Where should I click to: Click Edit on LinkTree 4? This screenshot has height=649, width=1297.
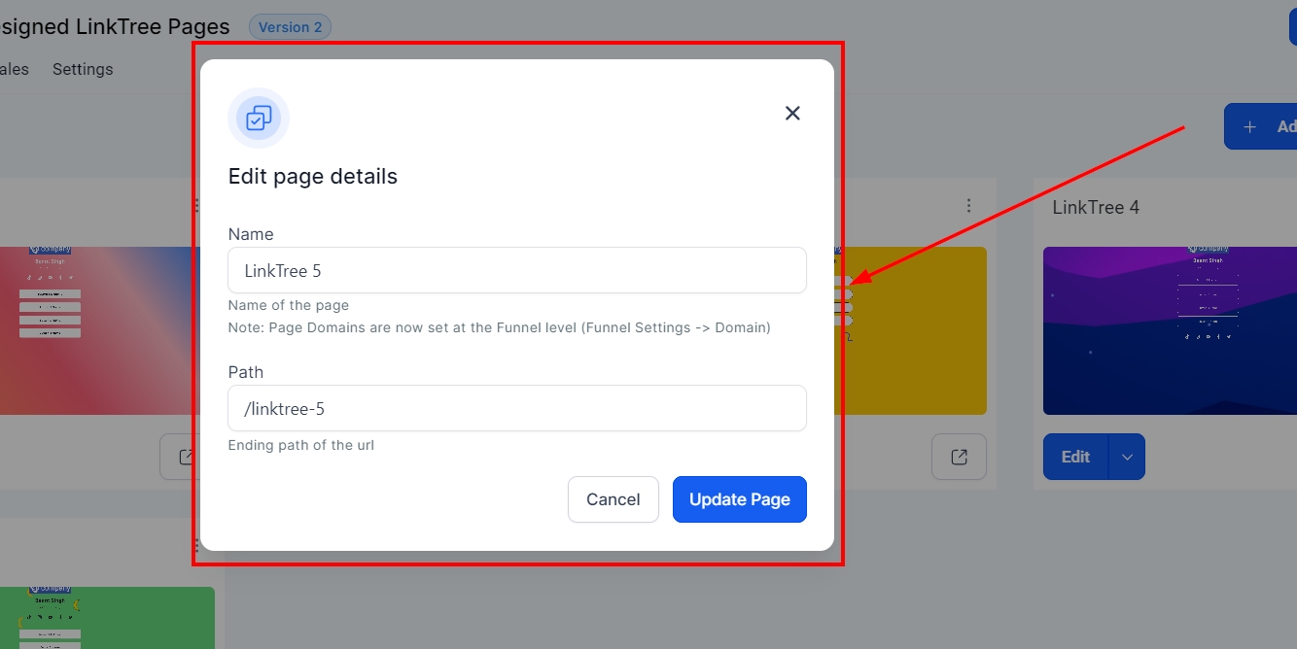[1075, 457]
